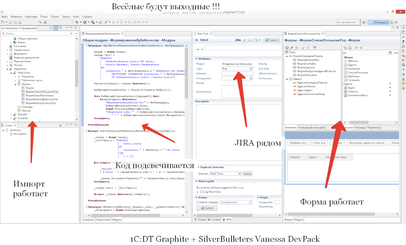Click the Print icon in main toolbar
The image size is (406, 245).
(20, 22)
